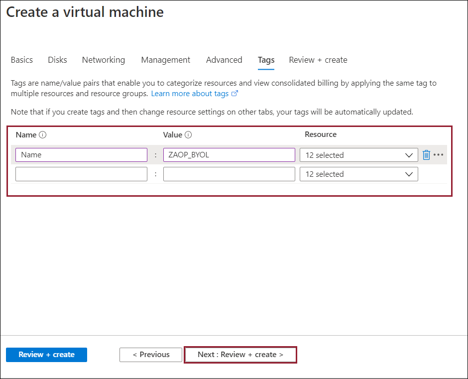Viewport: 468px width, 379px height.
Task: Switch to the Basics tab
Action: (22, 60)
